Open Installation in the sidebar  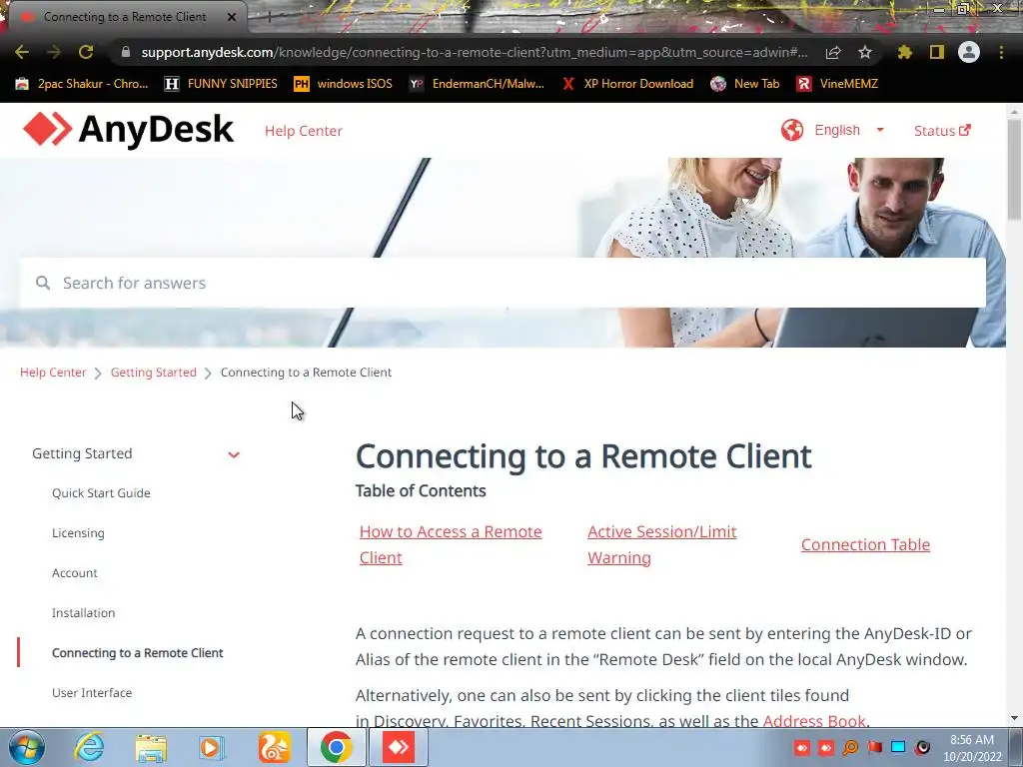click(84, 612)
